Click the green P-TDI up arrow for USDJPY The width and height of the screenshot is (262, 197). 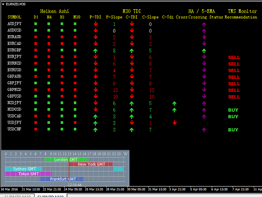(96, 123)
